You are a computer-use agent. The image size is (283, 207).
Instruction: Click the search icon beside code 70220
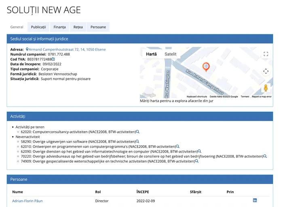tap(265, 156)
